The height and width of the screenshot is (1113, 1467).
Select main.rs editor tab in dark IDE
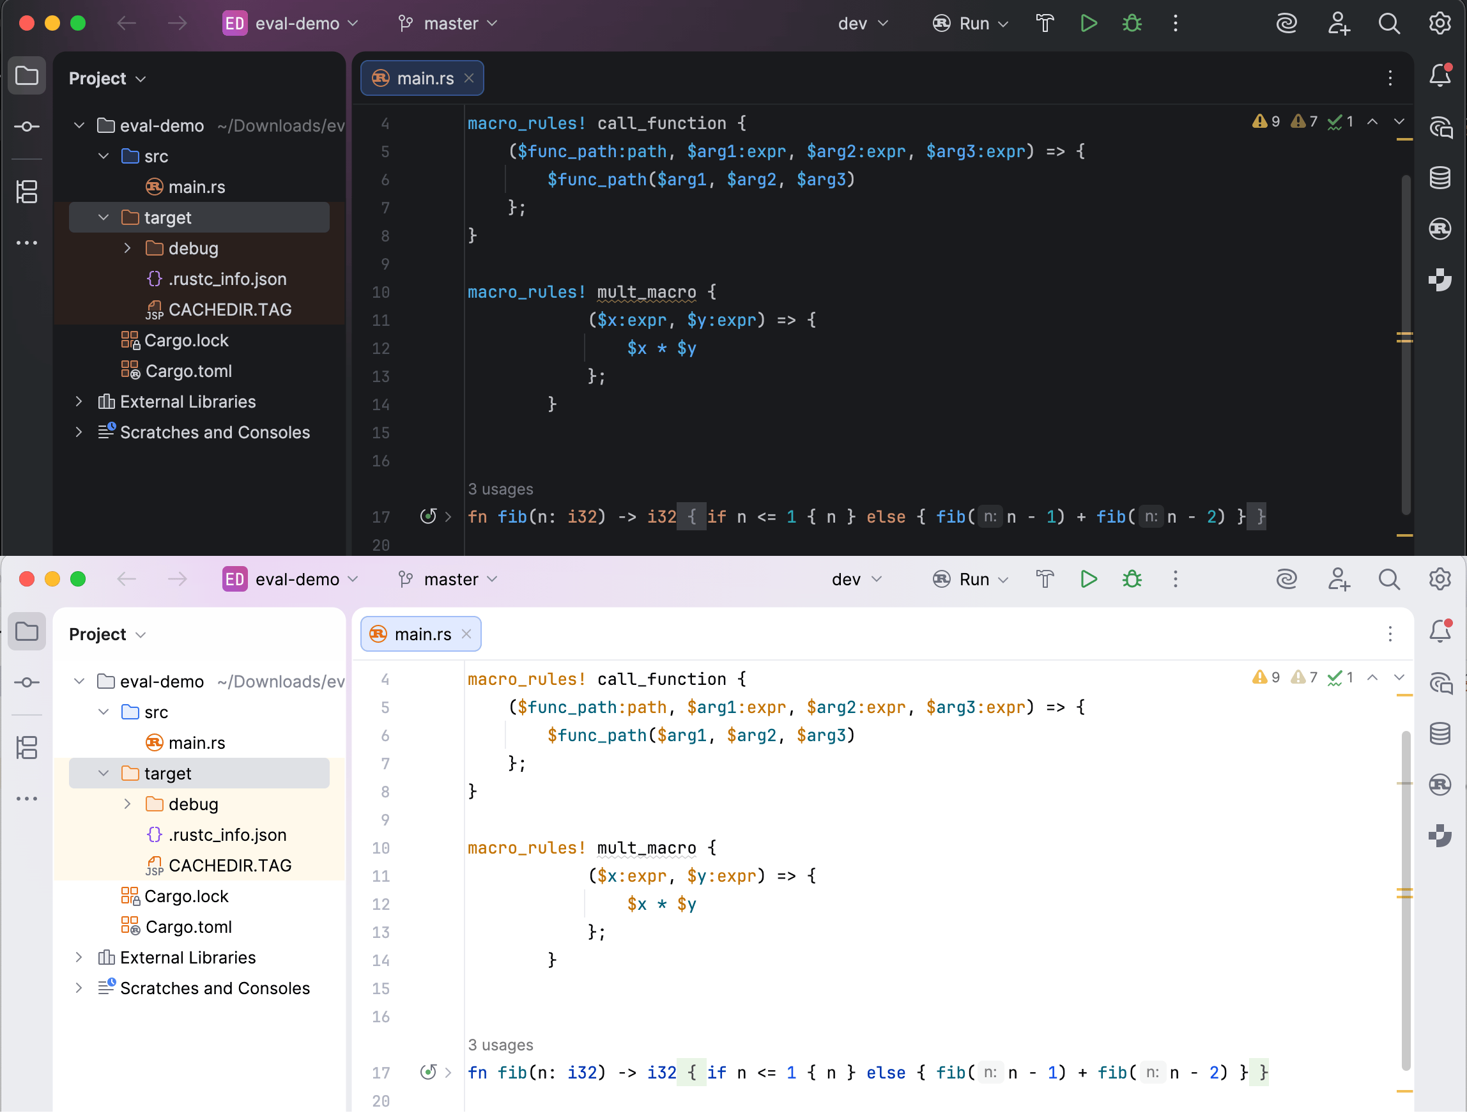coord(422,79)
